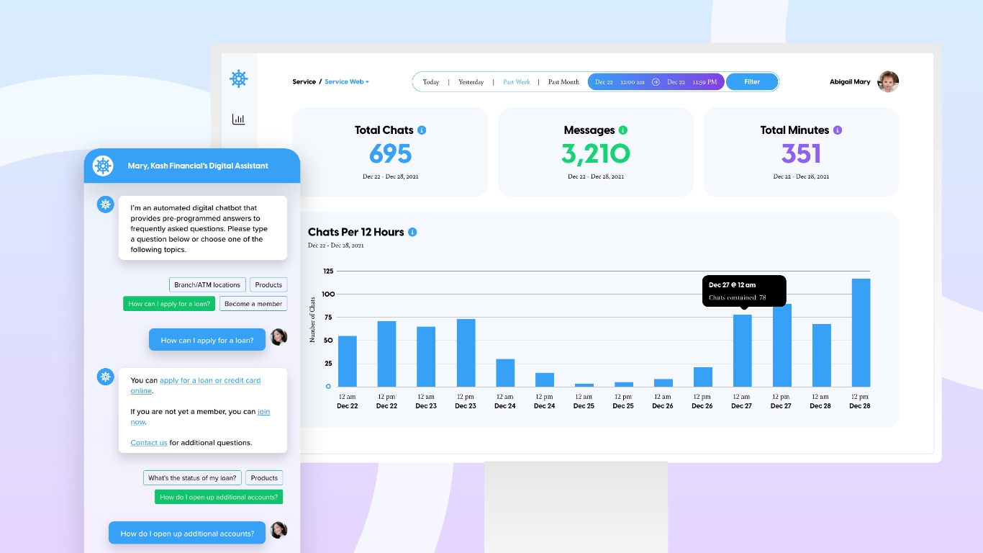Click the Abigail Mary user name

pyautogui.click(x=850, y=82)
